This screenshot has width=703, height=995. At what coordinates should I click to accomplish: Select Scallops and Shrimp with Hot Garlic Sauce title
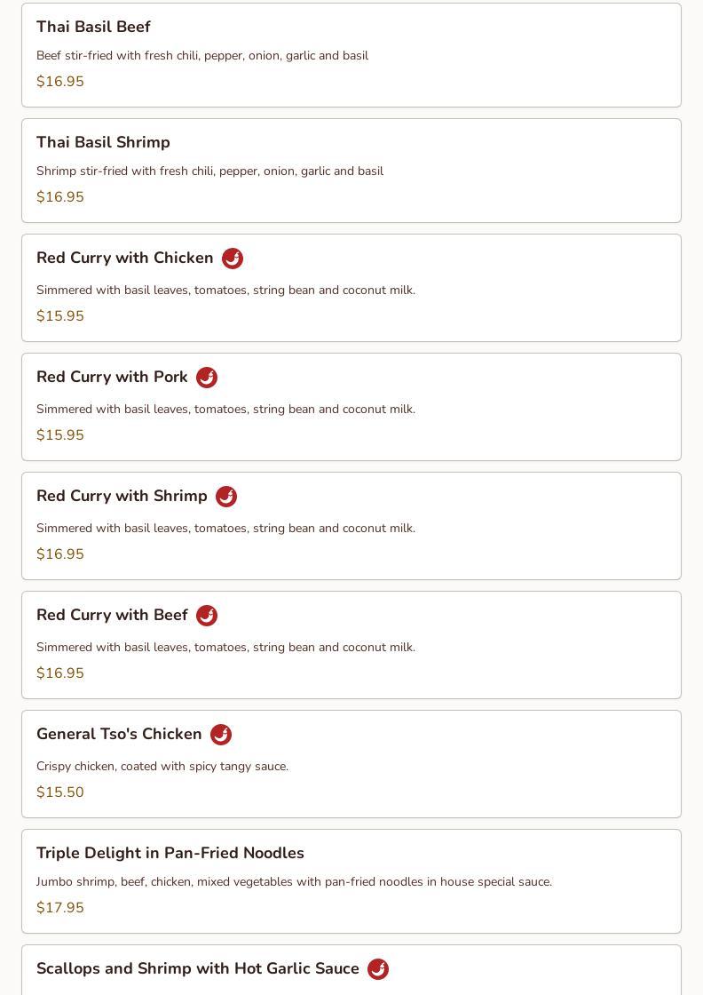[198, 968]
